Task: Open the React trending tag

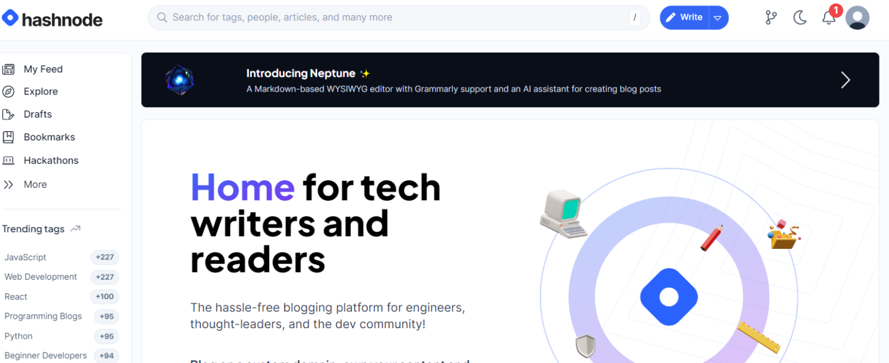Action: (16, 297)
